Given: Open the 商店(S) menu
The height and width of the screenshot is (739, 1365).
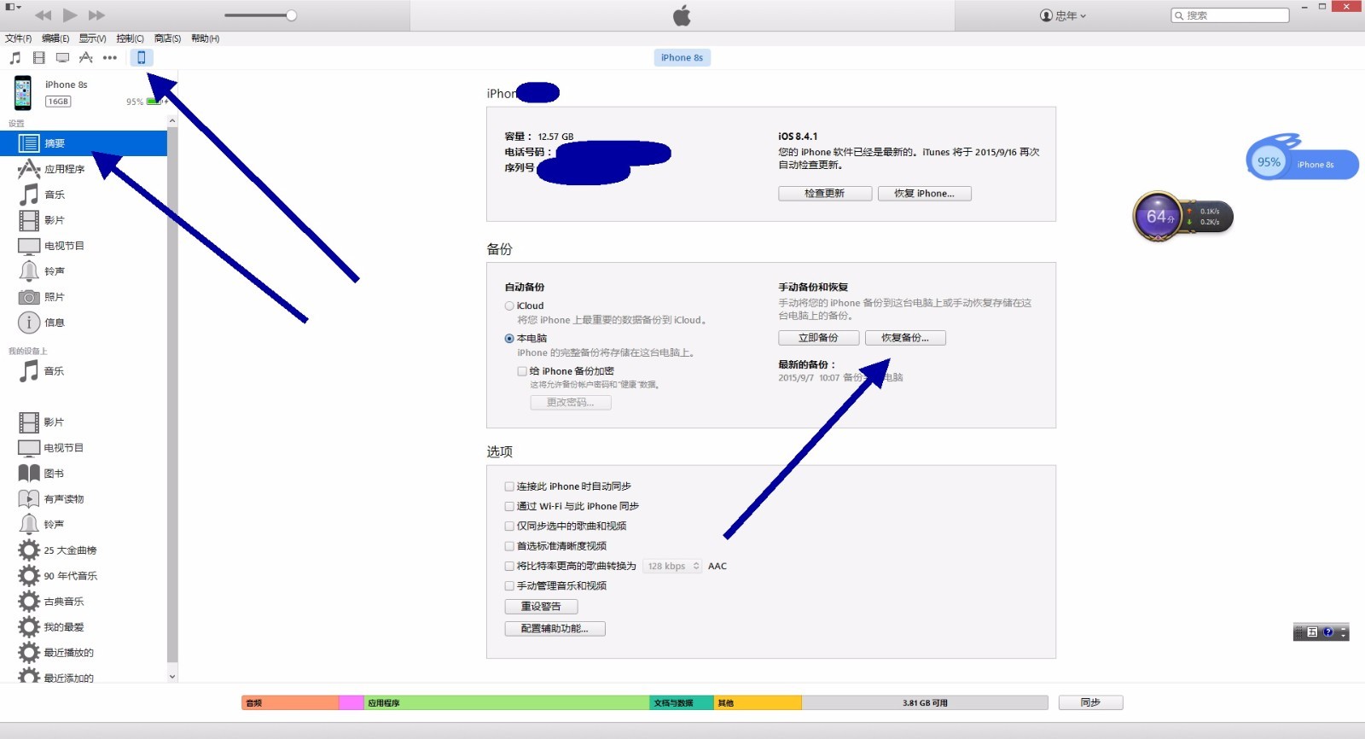Looking at the screenshot, I should click(168, 38).
